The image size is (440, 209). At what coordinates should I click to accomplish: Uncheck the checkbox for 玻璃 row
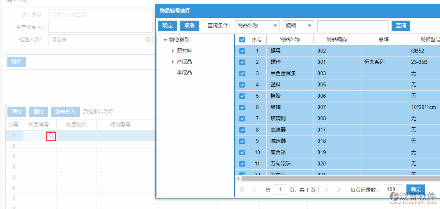point(242,107)
